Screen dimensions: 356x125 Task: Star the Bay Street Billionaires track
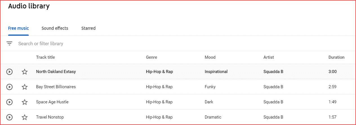click(x=25, y=87)
